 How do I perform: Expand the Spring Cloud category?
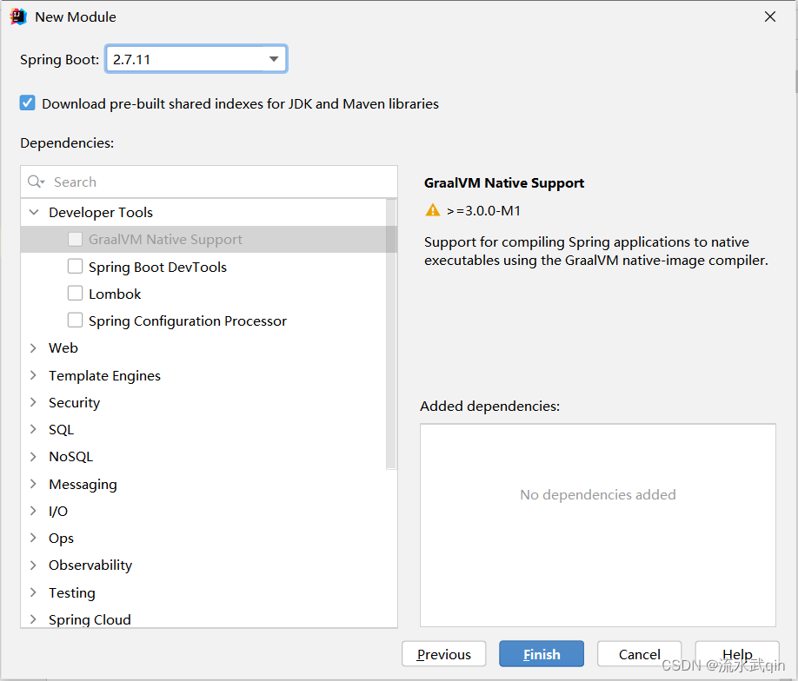pos(34,619)
